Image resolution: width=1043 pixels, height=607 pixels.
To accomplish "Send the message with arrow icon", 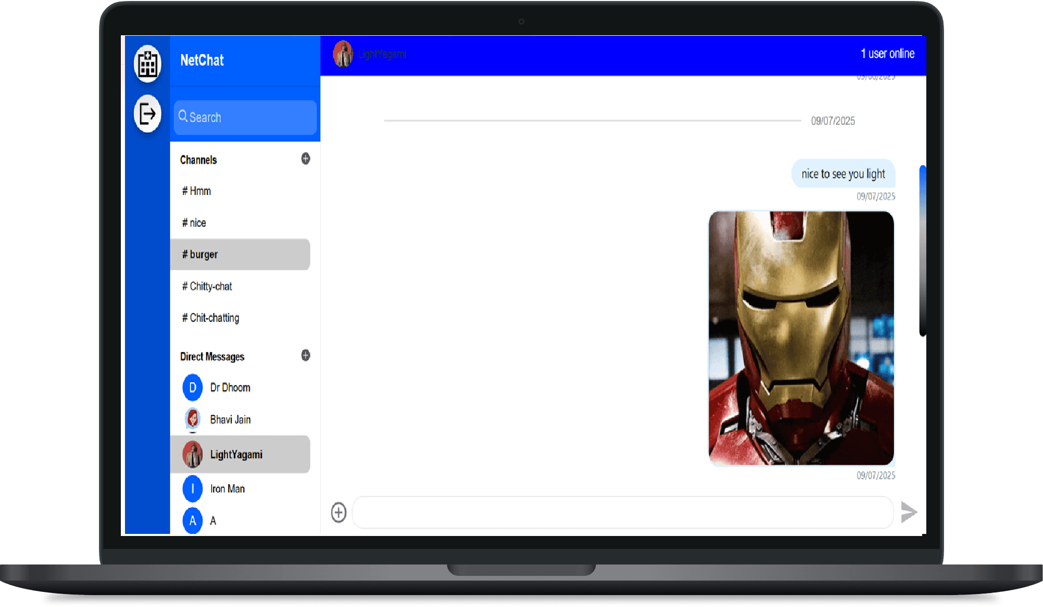I will 909,512.
